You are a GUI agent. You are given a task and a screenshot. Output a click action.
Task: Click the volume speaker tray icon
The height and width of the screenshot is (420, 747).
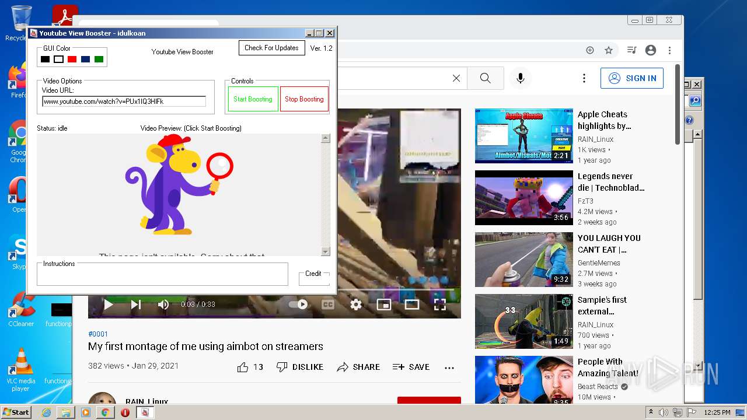click(664, 412)
